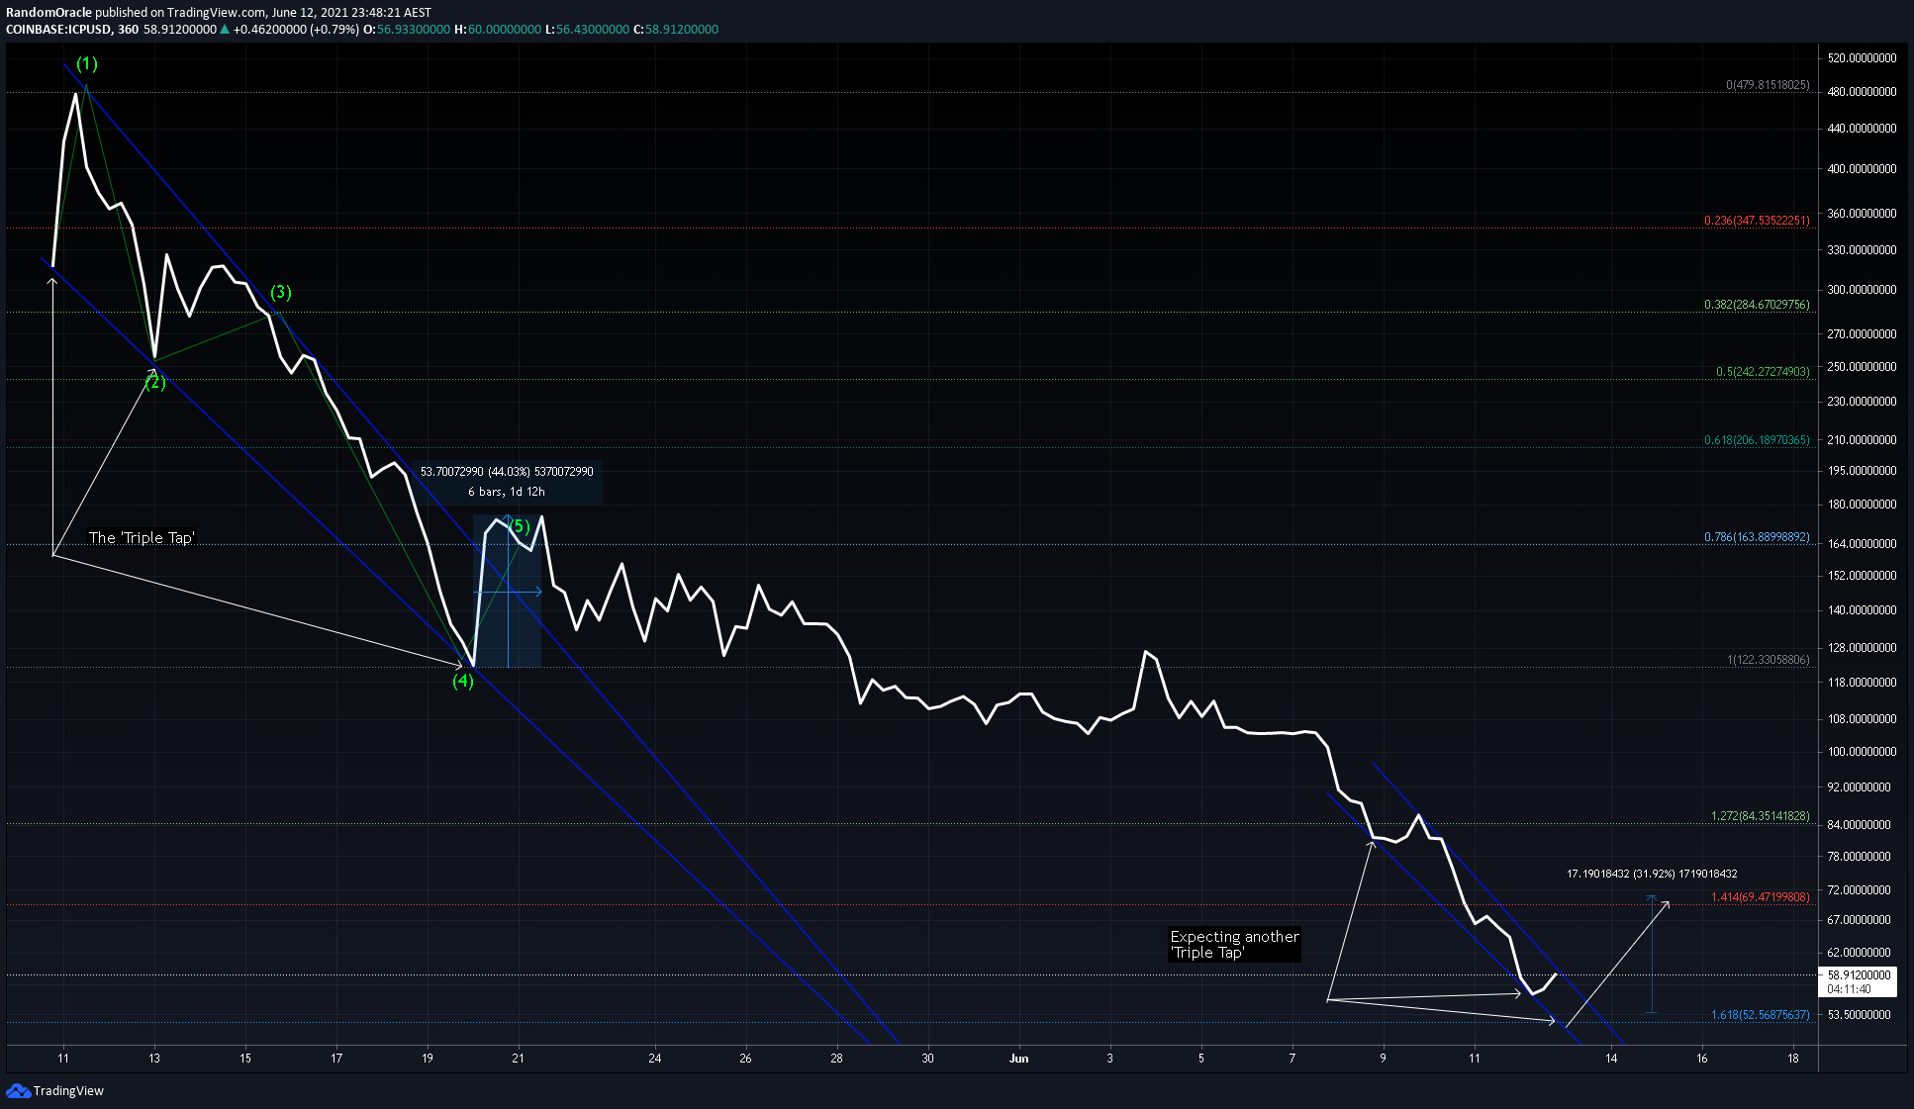Click the 0.786(163.88998892) Fibonacci label
This screenshot has height=1109, width=1914.
click(1757, 537)
